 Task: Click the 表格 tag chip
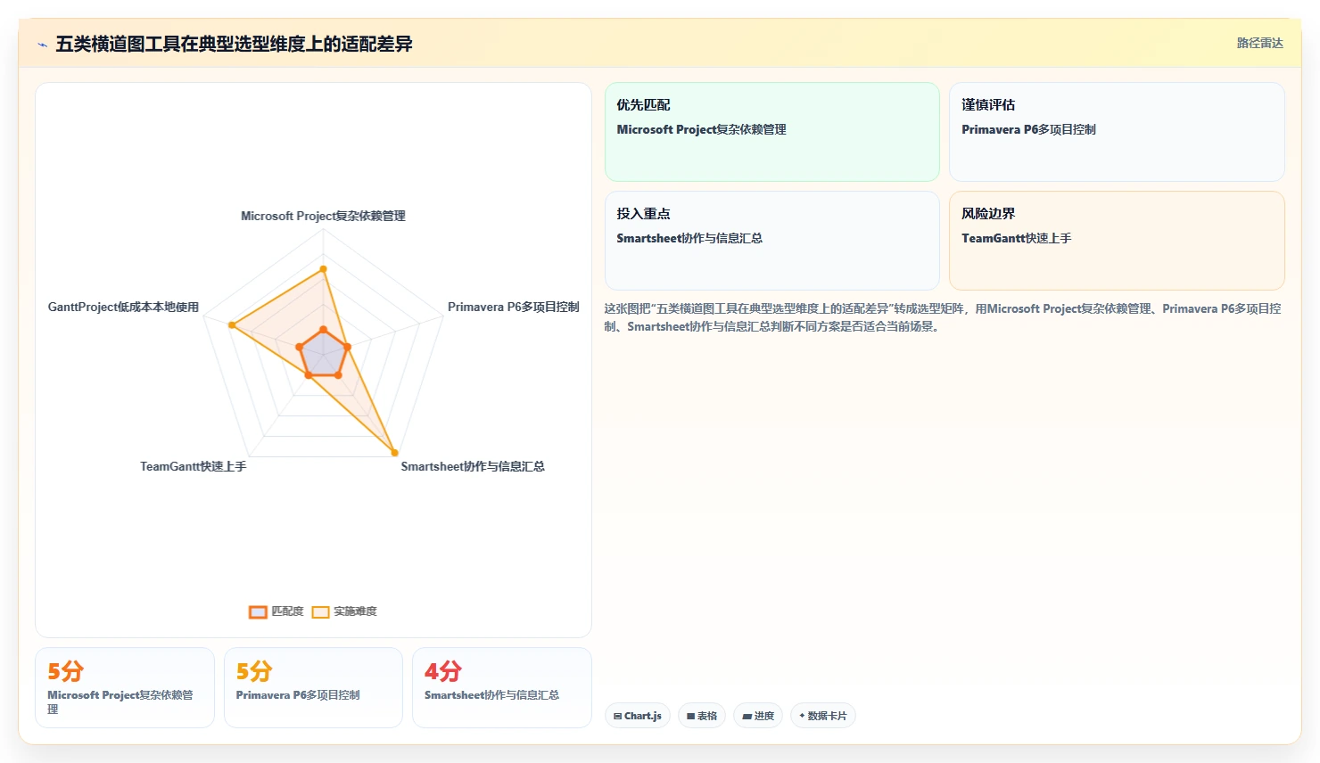coord(702,716)
